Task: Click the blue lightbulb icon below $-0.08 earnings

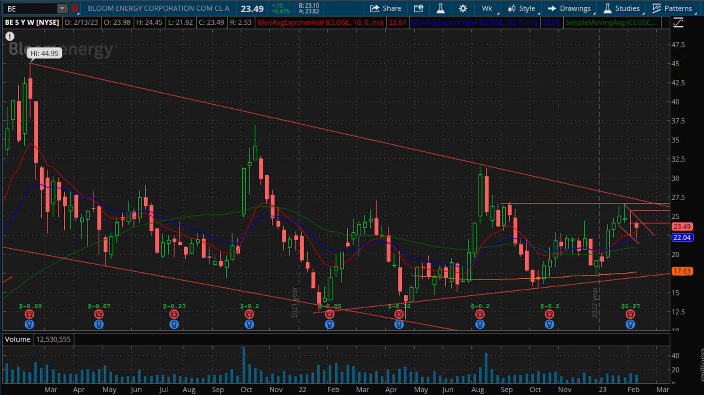Action: [30, 324]
